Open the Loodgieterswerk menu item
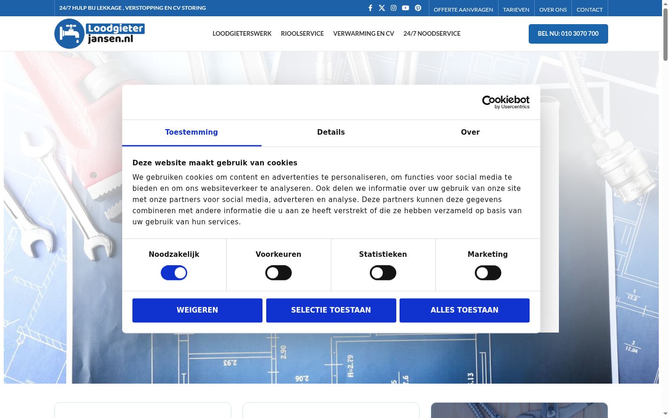Viewport: 669px width, 418px height. click(242, 33)
